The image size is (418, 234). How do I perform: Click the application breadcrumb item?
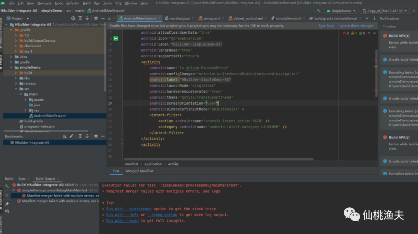pos(153,164)
